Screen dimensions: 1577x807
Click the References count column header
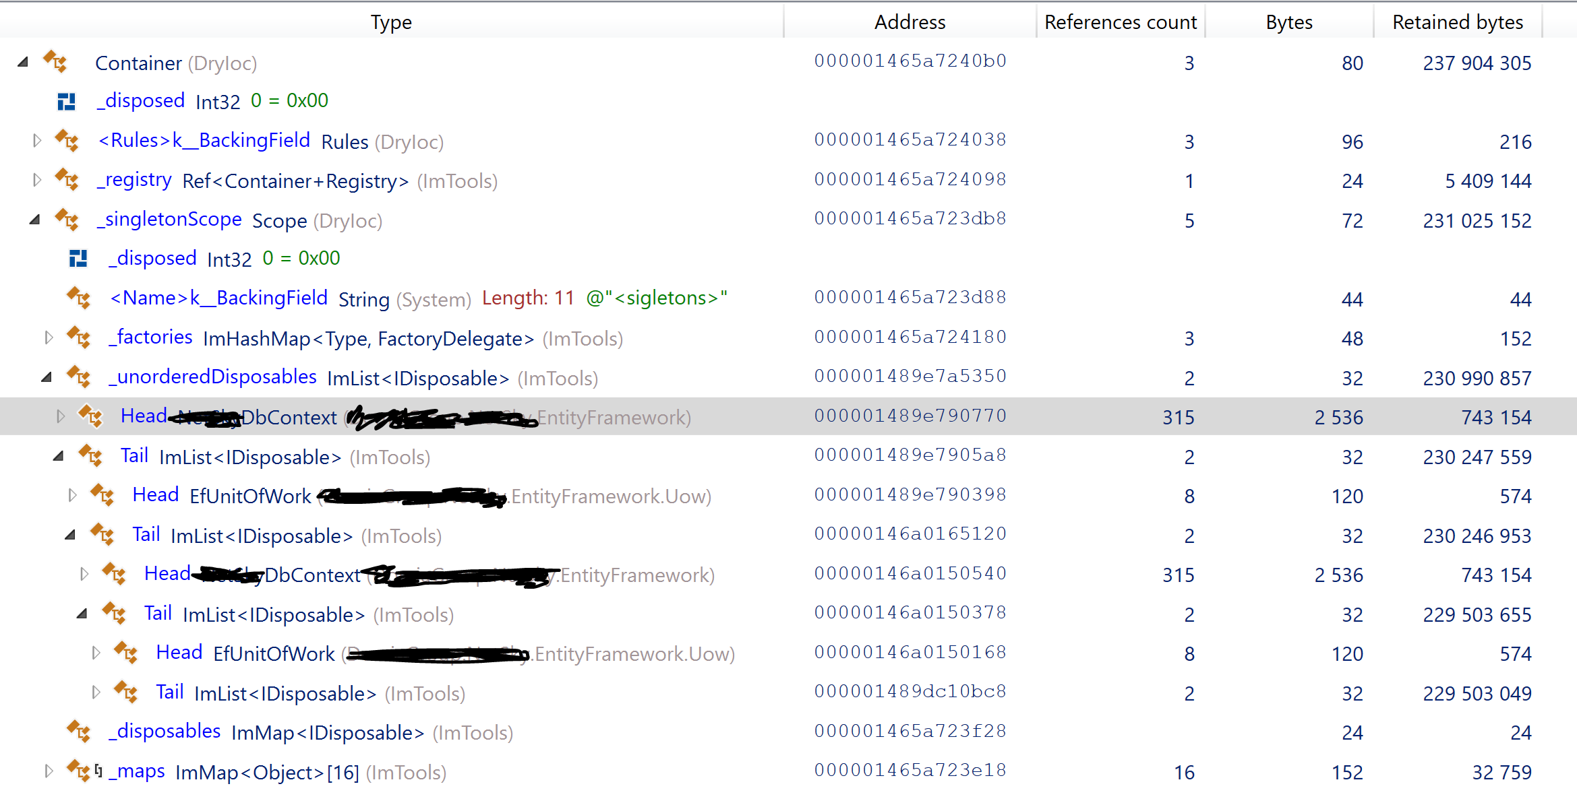1120,22
